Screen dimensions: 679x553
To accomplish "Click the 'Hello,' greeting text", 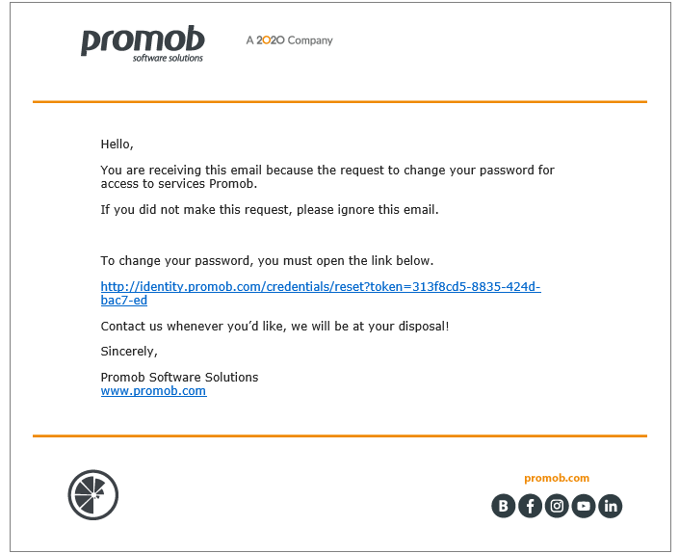I will pos(117,145).
